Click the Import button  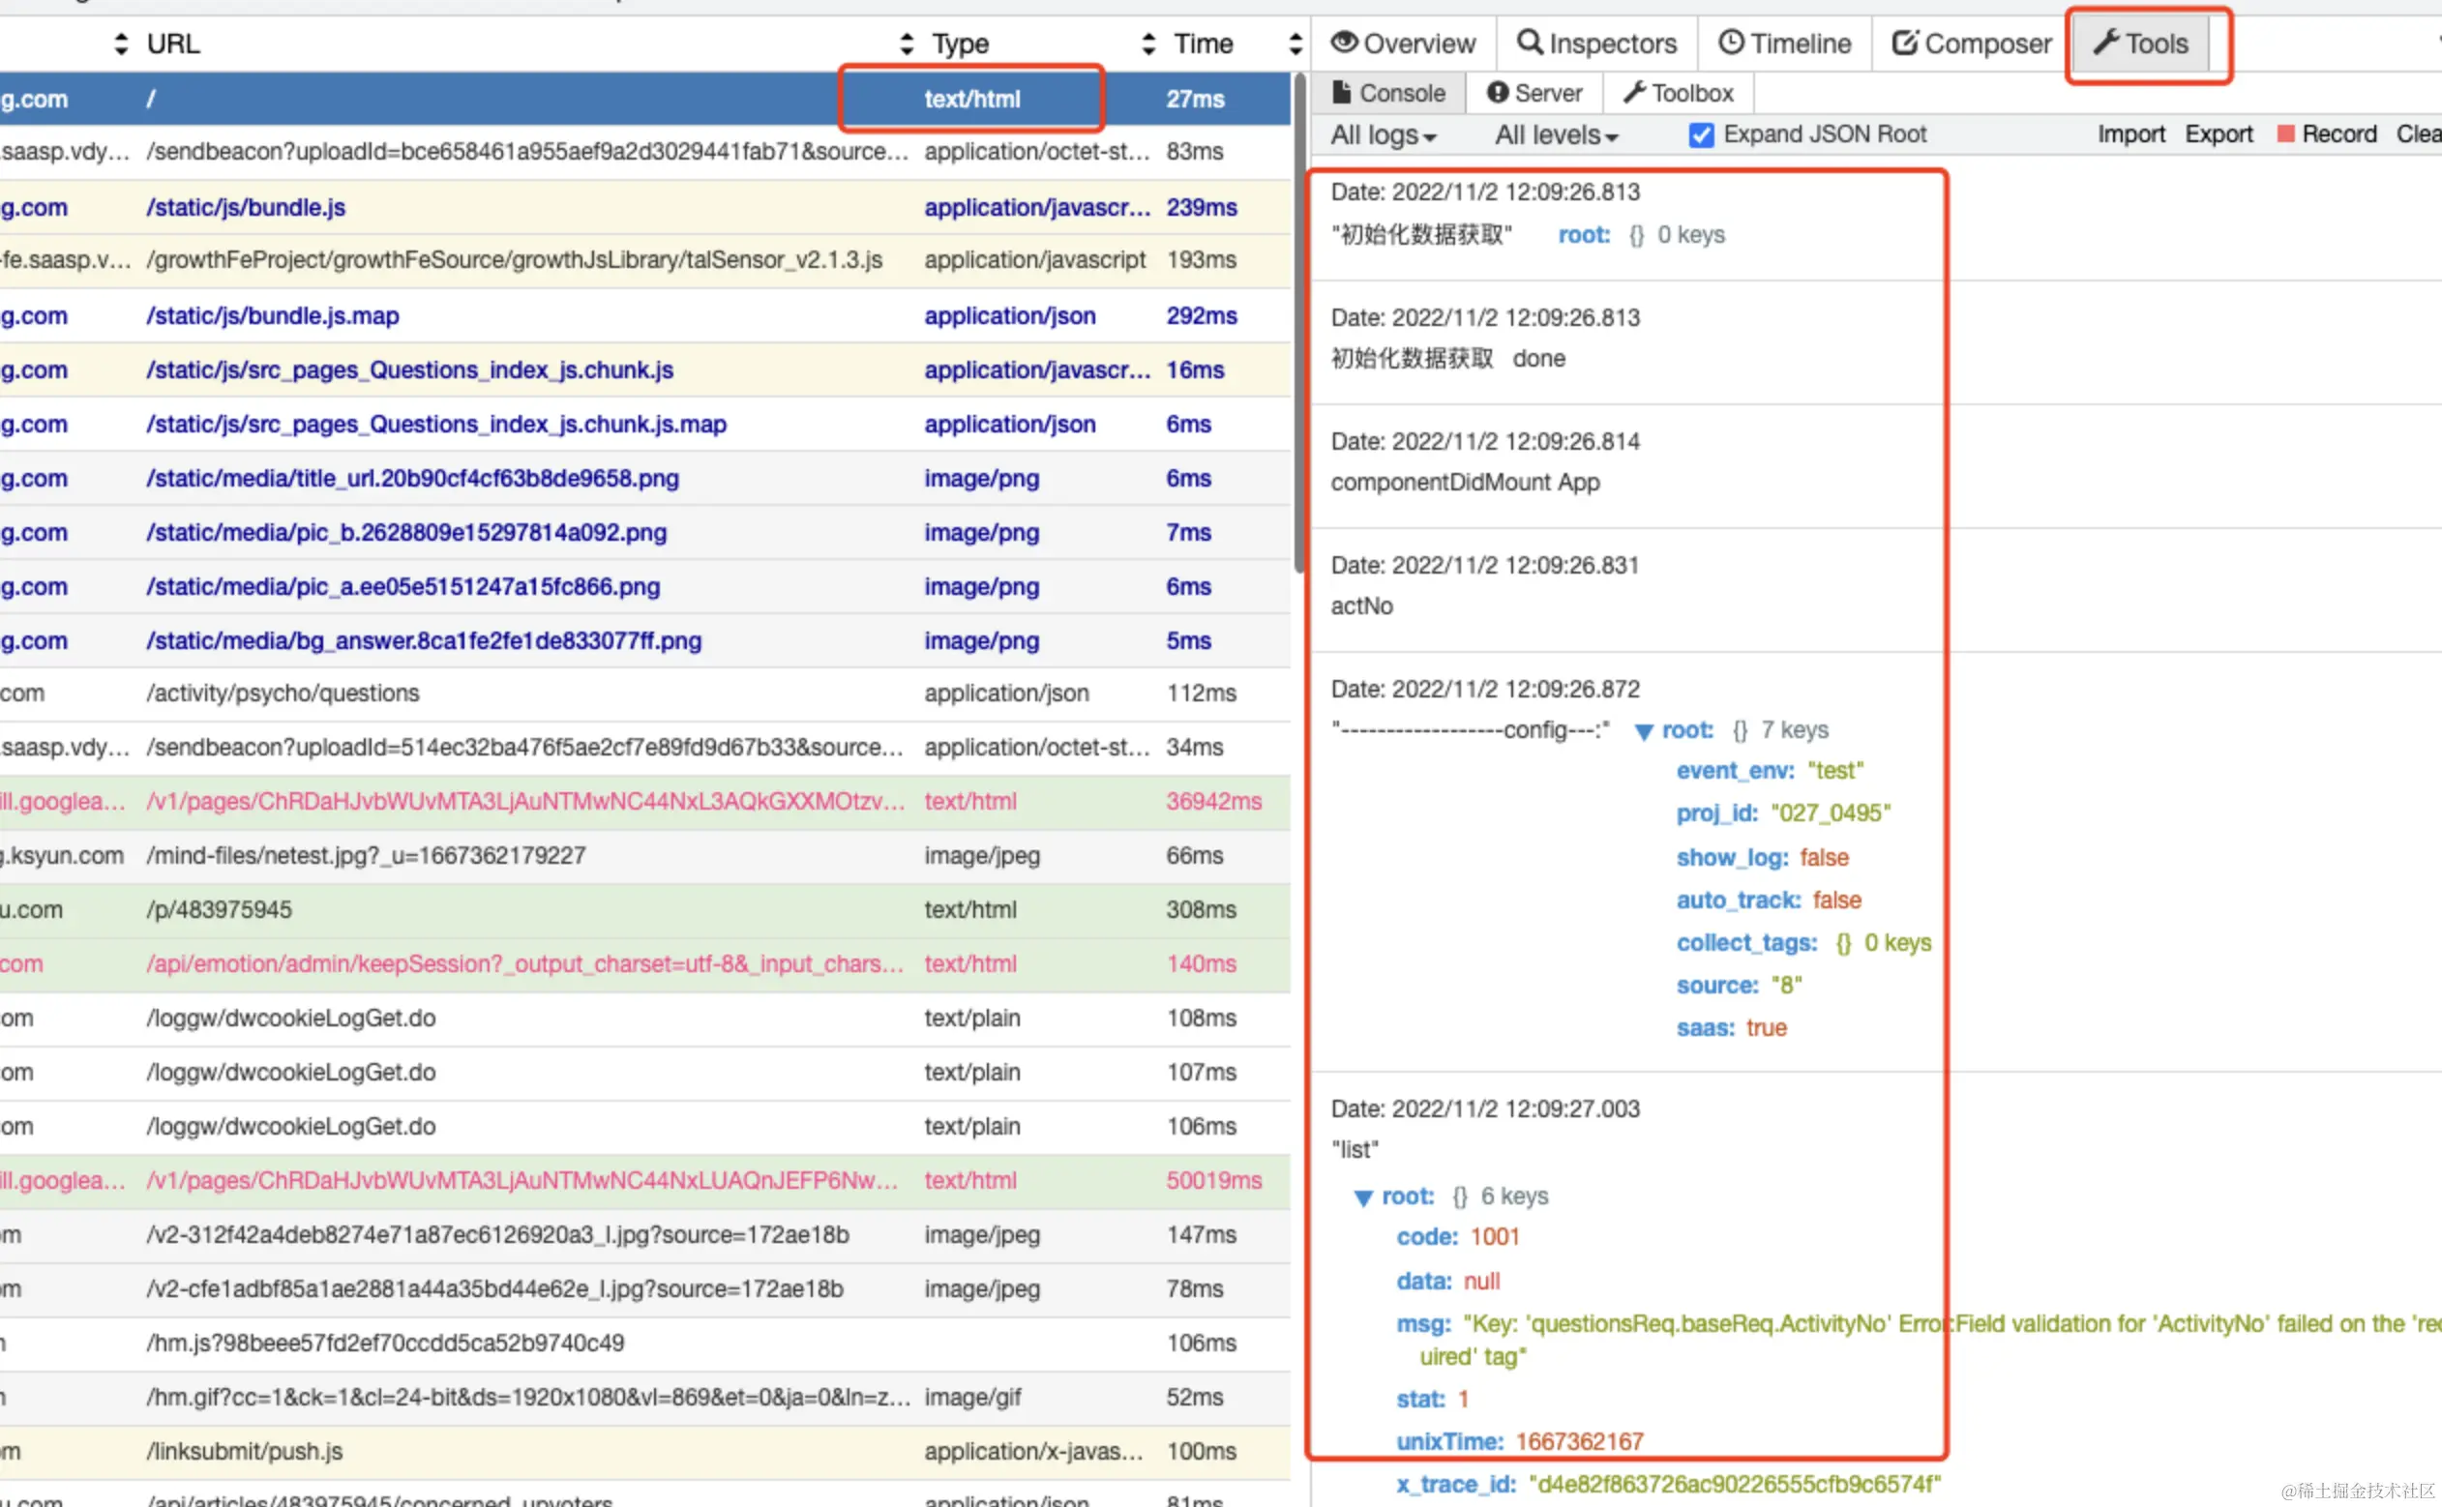click(2130, 133)
